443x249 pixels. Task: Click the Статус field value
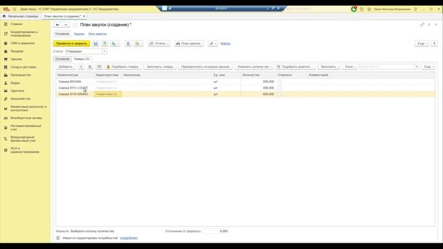pos(84,51)
